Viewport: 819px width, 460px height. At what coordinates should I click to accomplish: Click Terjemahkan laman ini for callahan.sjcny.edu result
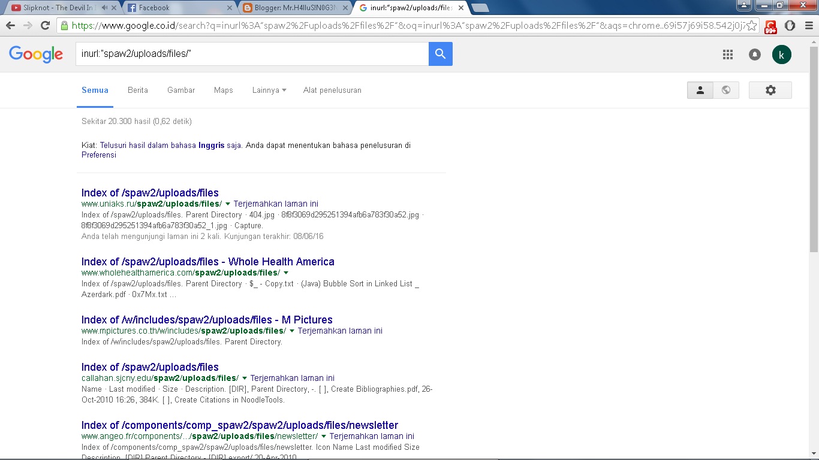[x=293, y=379]
